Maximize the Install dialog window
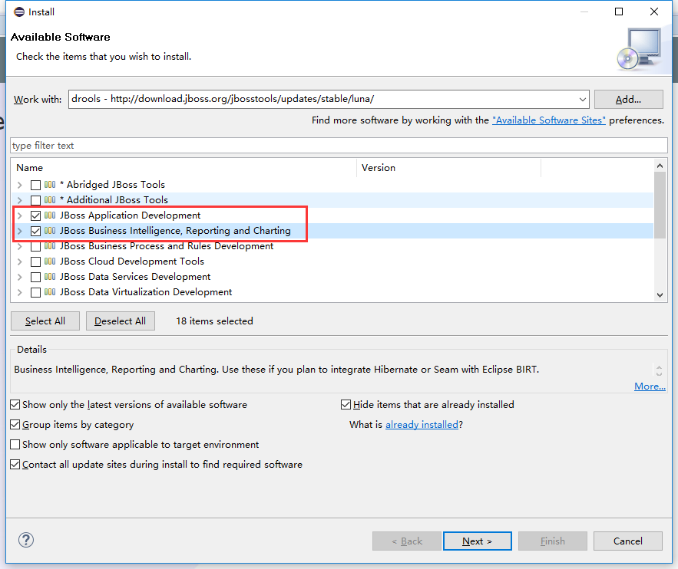 click(619, 12)
